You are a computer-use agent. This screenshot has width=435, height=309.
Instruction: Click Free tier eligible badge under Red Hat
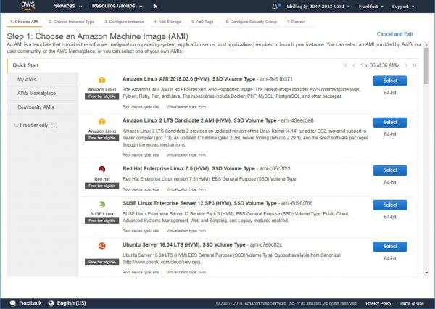(101, 186)
